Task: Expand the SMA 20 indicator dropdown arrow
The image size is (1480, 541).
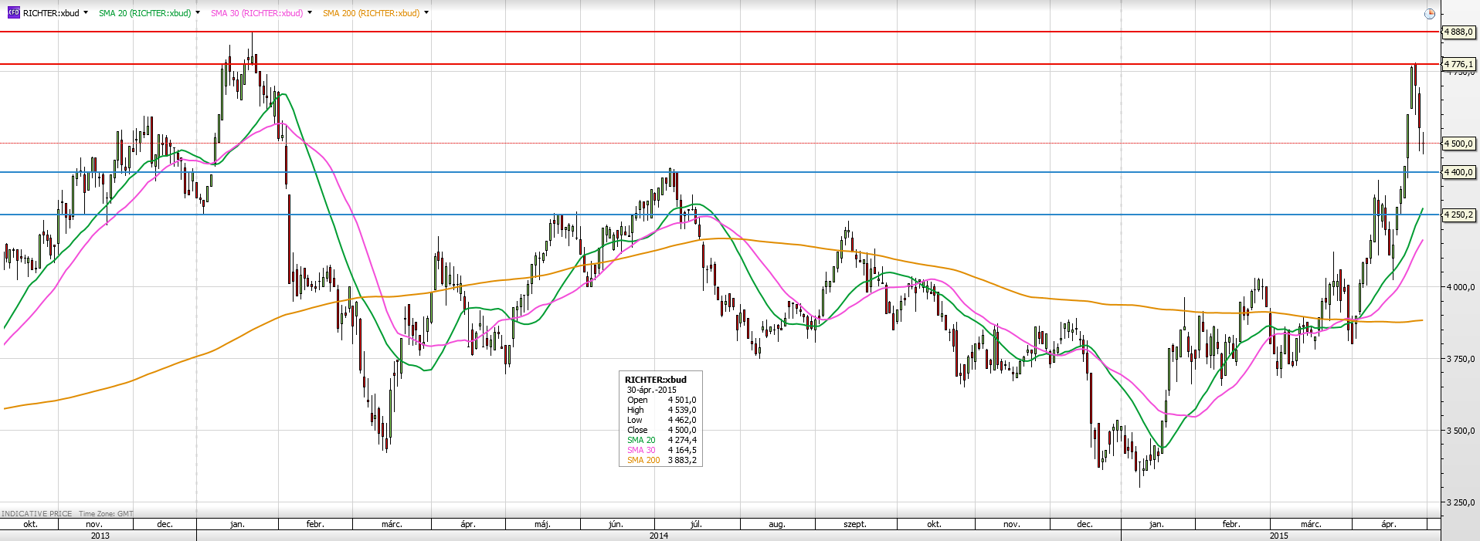Action: tap(198, 13)
